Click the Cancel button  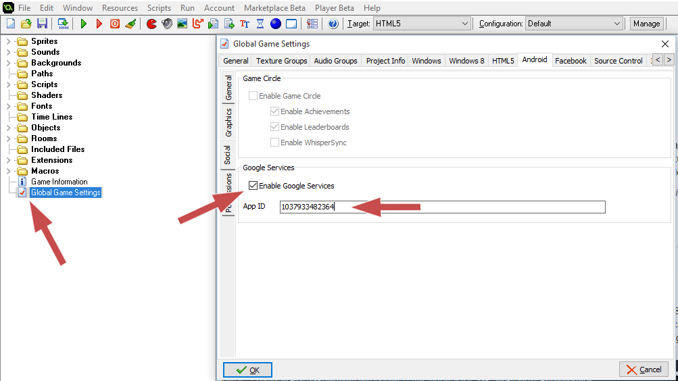644,370
